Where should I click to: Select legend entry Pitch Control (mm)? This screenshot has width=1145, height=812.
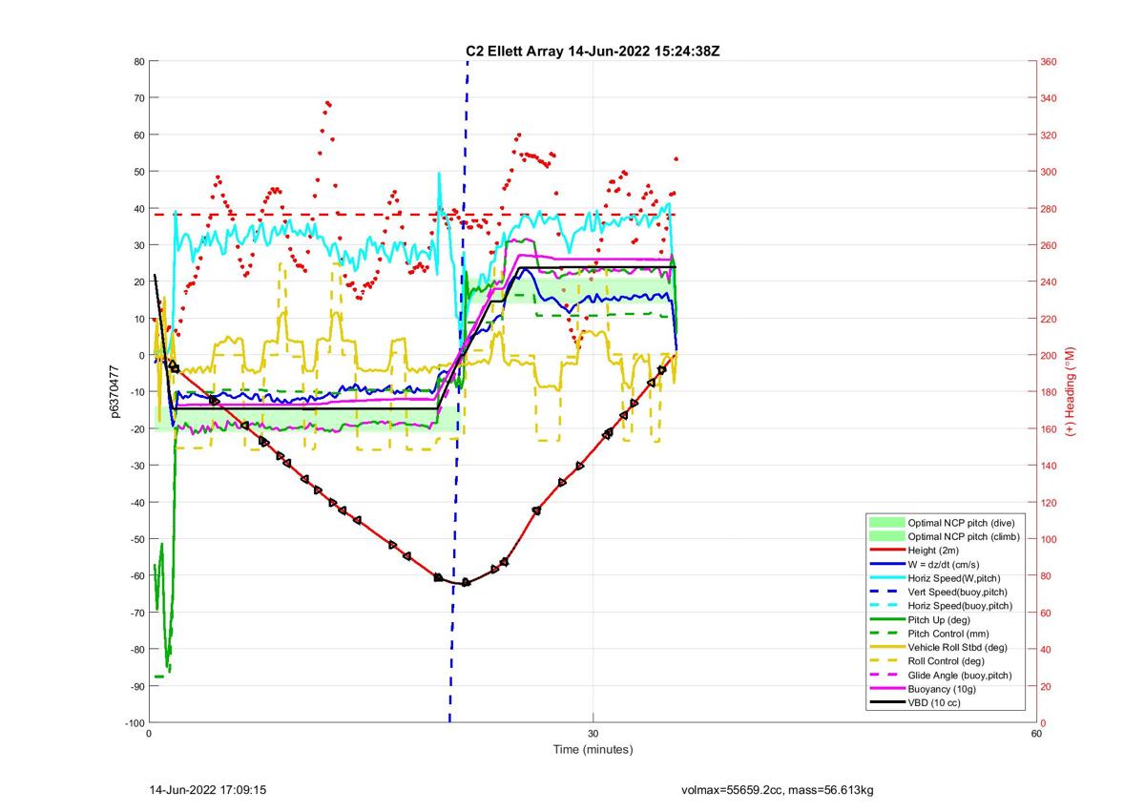pyautogui.click(x=948, y=634)
